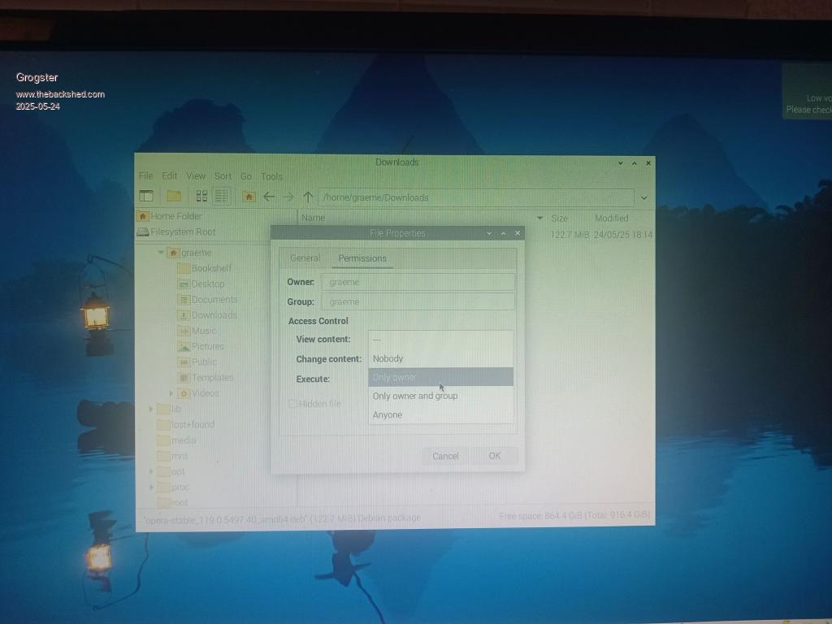Click the new folder toolbar icon
This screenshot has width=832, height=624.
pos(174,196)
